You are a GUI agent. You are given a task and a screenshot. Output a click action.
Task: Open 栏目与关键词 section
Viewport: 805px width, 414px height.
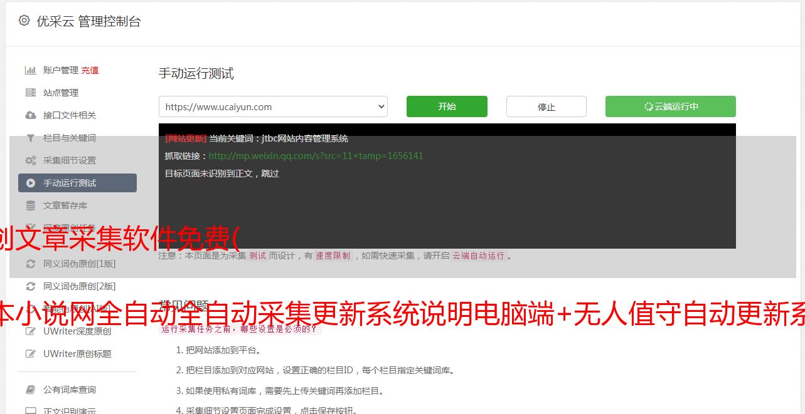click(70, 138)
